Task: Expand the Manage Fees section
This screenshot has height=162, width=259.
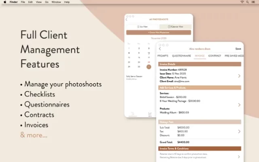Action: coord(239,131)
